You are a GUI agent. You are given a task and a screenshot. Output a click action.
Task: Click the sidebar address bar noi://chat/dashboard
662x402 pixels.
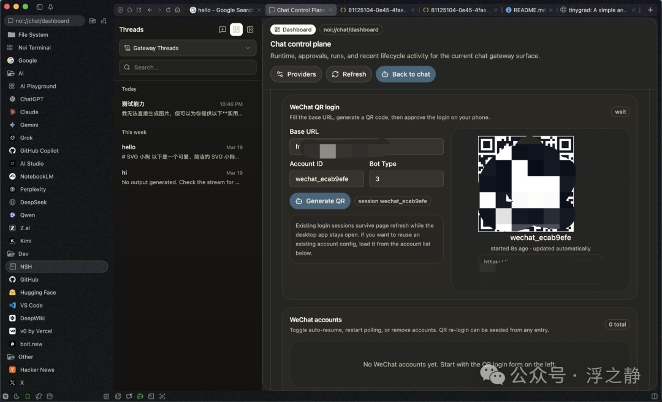point(44,21)
